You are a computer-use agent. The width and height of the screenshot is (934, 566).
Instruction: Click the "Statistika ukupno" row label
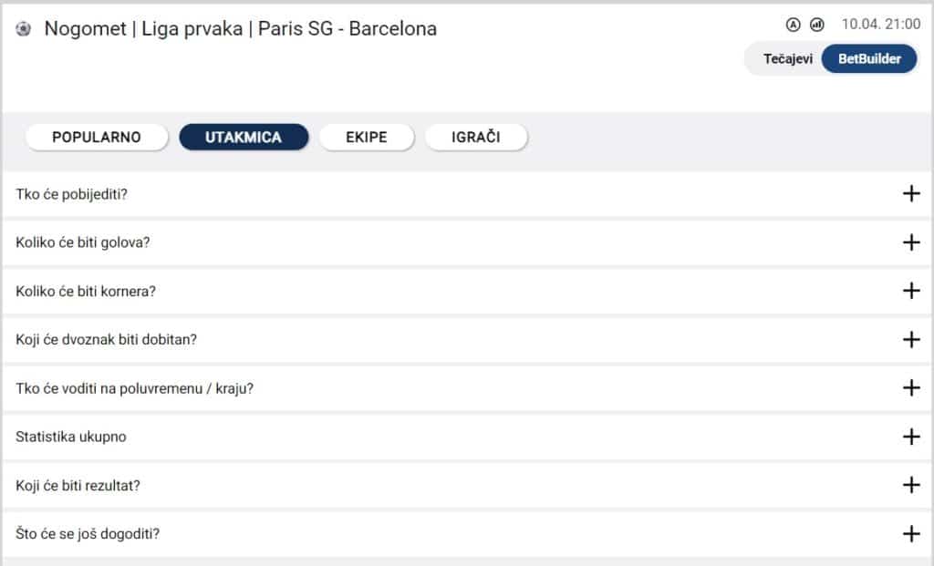pos(71,437)
